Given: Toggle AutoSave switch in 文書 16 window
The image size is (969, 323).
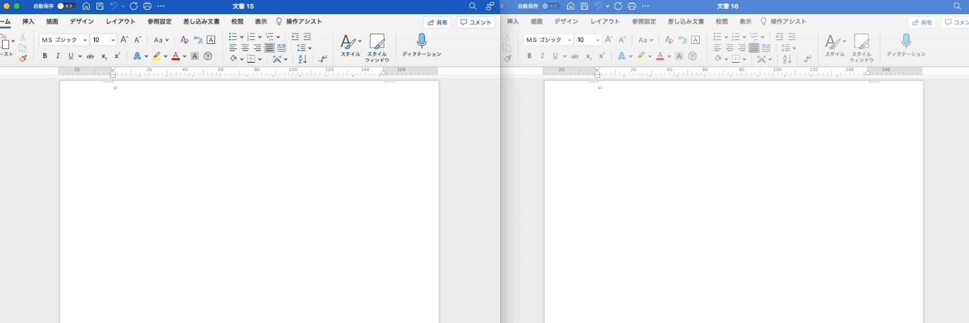Looking at the screenshot, I should 551,6.
